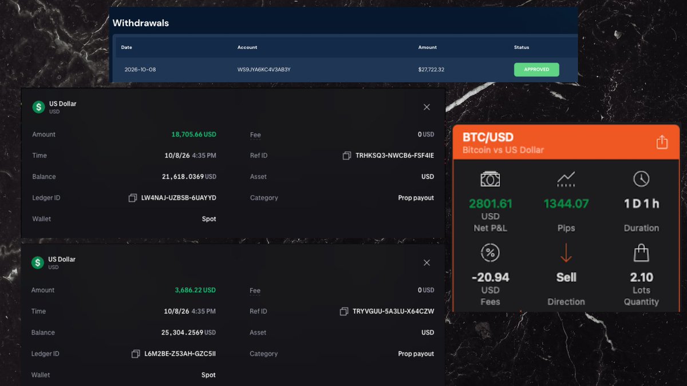Select the Date column header

click(127, 47)
